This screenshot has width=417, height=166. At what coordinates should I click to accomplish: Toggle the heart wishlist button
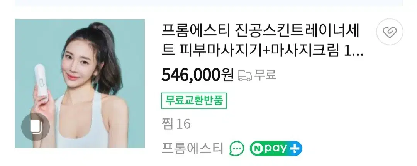(390, 32)
